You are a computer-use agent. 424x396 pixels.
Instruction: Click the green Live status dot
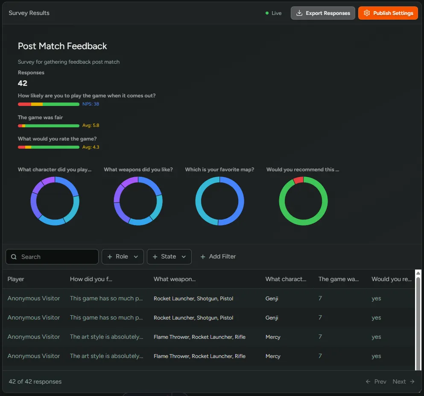[x=267, y=13]
